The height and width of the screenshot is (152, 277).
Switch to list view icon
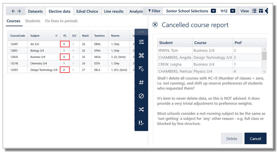coord(254,11)
